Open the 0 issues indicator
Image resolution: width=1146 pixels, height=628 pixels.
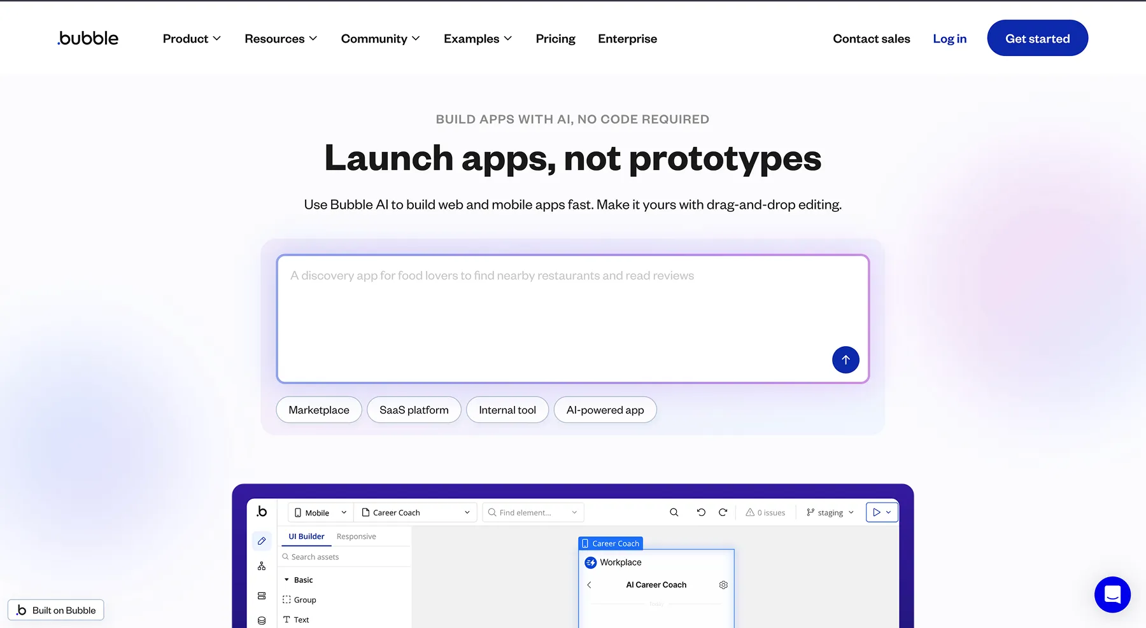coord(765,512)
